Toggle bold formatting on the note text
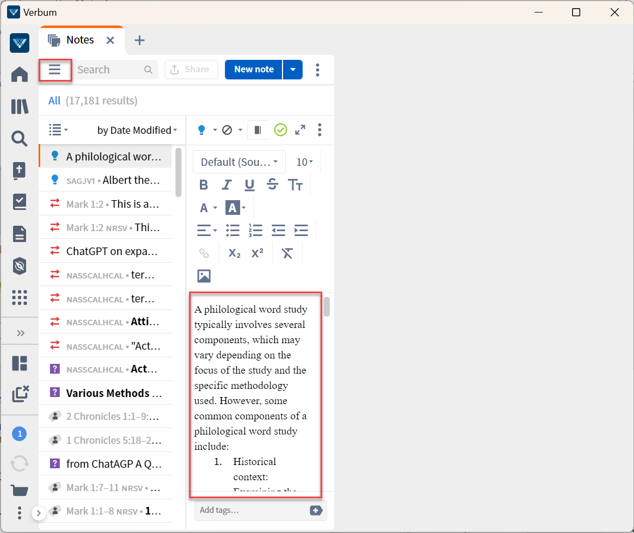 204,185
